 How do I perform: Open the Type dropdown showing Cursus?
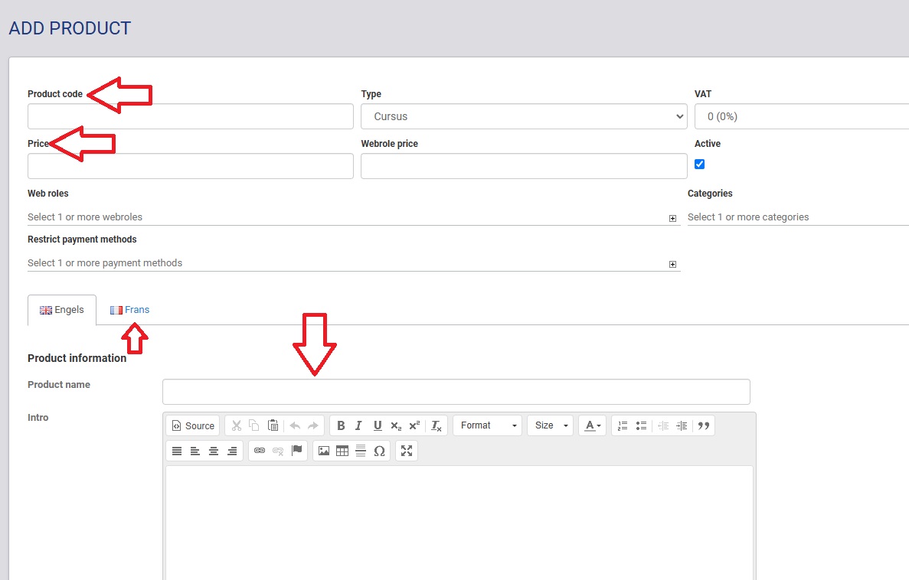tap(524, 116)
